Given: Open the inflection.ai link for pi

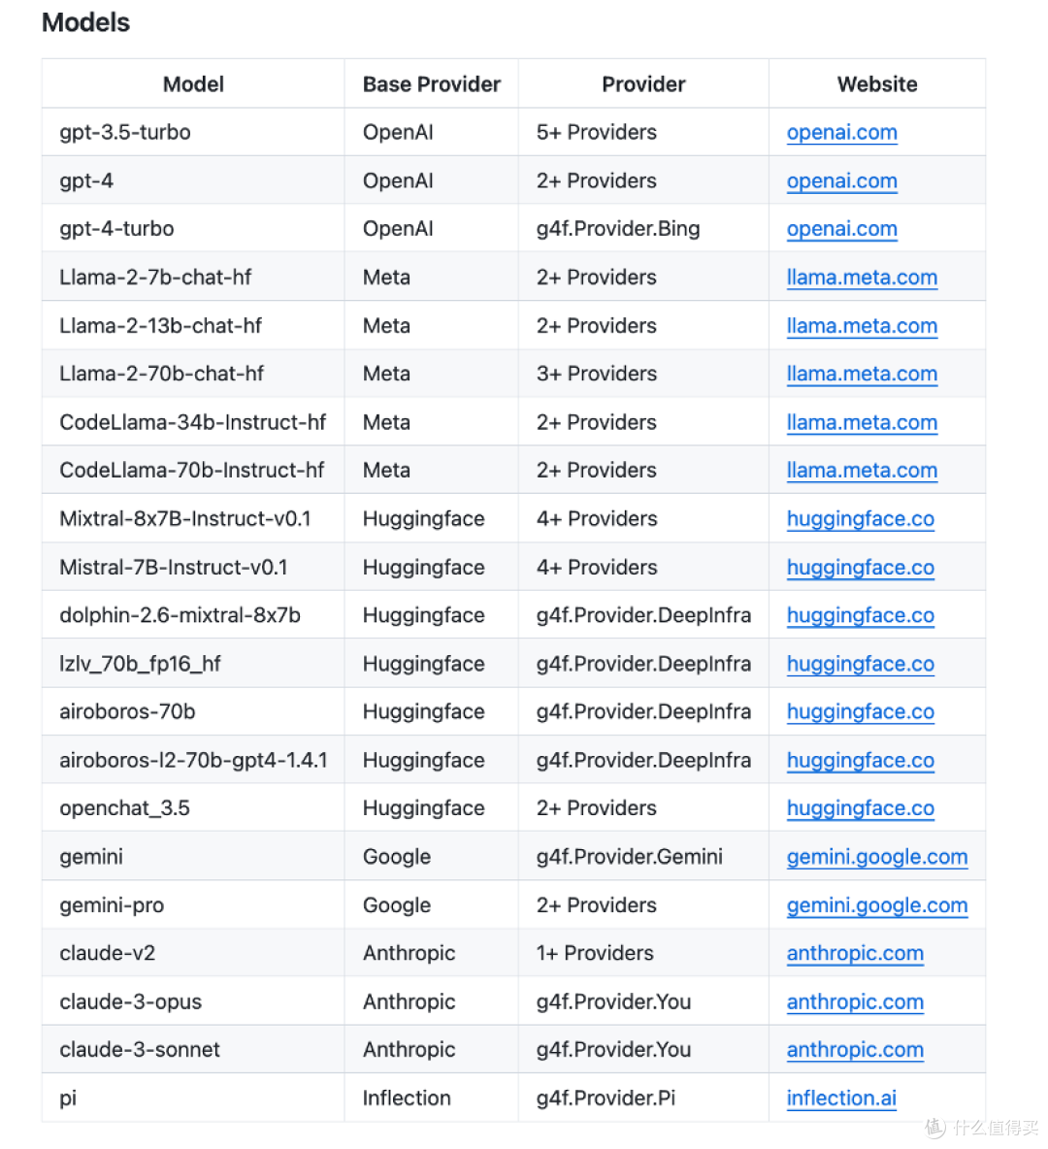Looking at the screenshot, I should point(841,1099).
